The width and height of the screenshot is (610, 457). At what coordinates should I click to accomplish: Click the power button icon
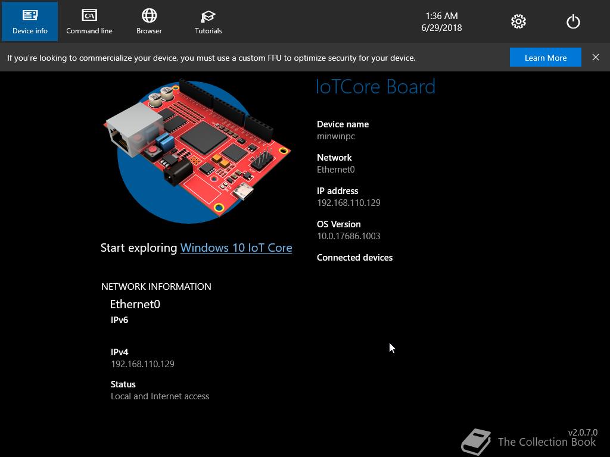pyautogui.click(x=573, y=22)
